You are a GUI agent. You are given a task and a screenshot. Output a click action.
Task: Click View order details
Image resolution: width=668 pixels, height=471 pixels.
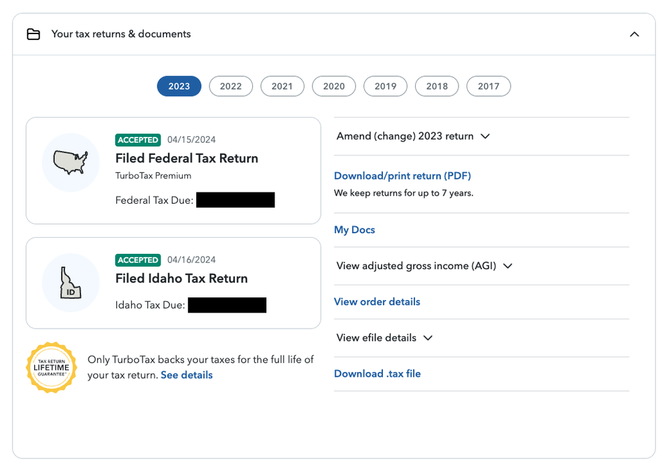[377, 301]
